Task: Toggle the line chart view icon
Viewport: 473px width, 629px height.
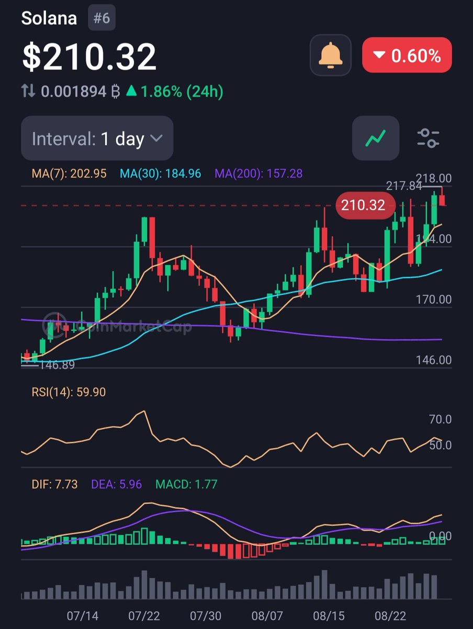Action: pos(376,138)
